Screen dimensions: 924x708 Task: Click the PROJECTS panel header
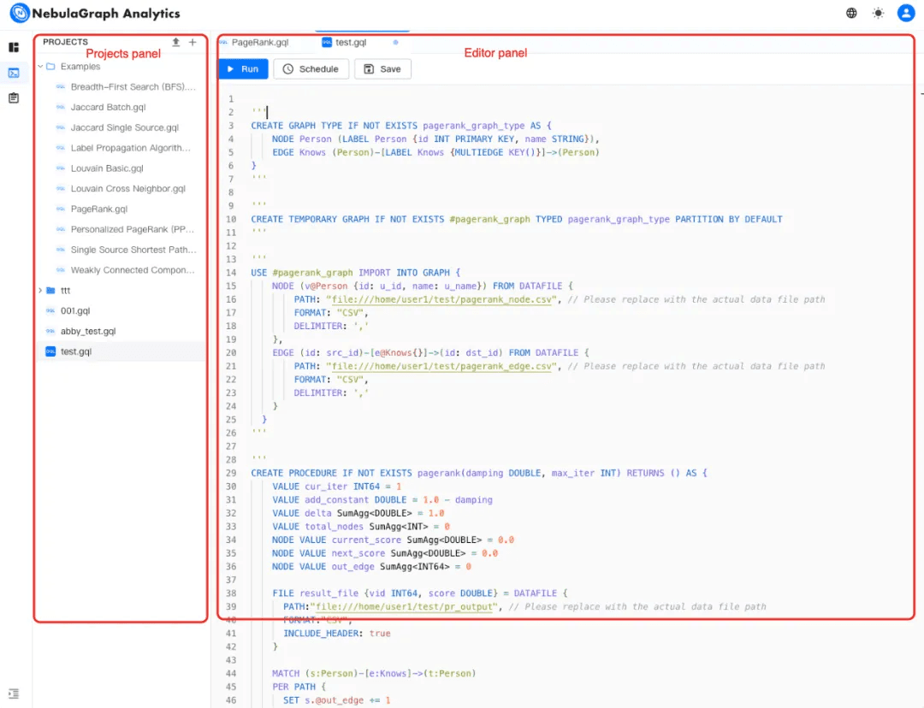click(x=65, y=42)
